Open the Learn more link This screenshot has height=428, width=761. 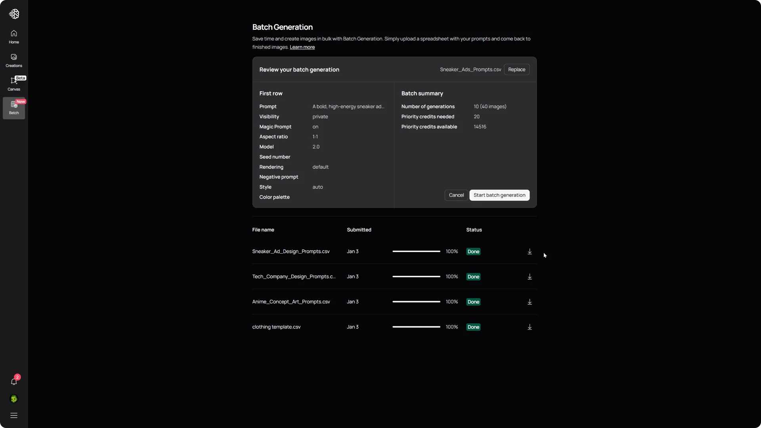(302, 47)
